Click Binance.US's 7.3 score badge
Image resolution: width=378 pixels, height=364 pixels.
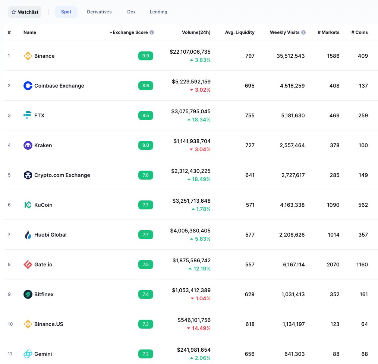click(x=146, y=324)
